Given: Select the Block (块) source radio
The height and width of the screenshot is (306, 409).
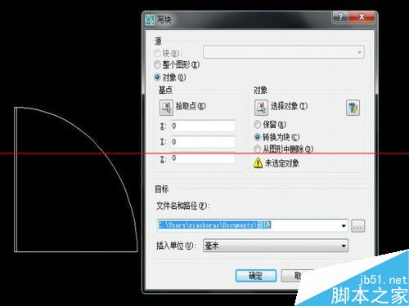Looking at the screenshot, I should pyautogui.click(x=157, y=53).
